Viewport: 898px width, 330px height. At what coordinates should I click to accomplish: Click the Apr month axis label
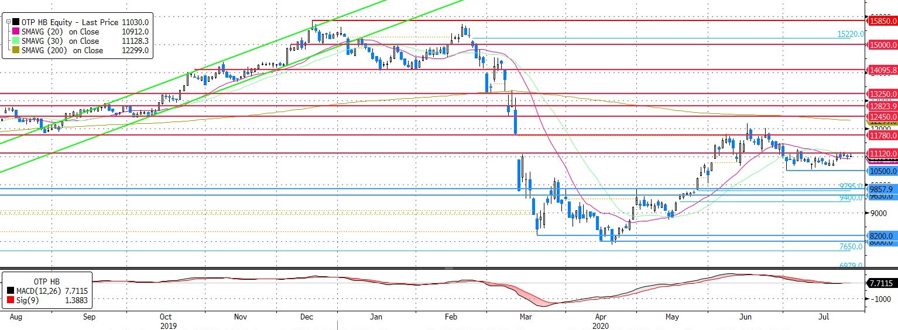[x=600, y=317]
